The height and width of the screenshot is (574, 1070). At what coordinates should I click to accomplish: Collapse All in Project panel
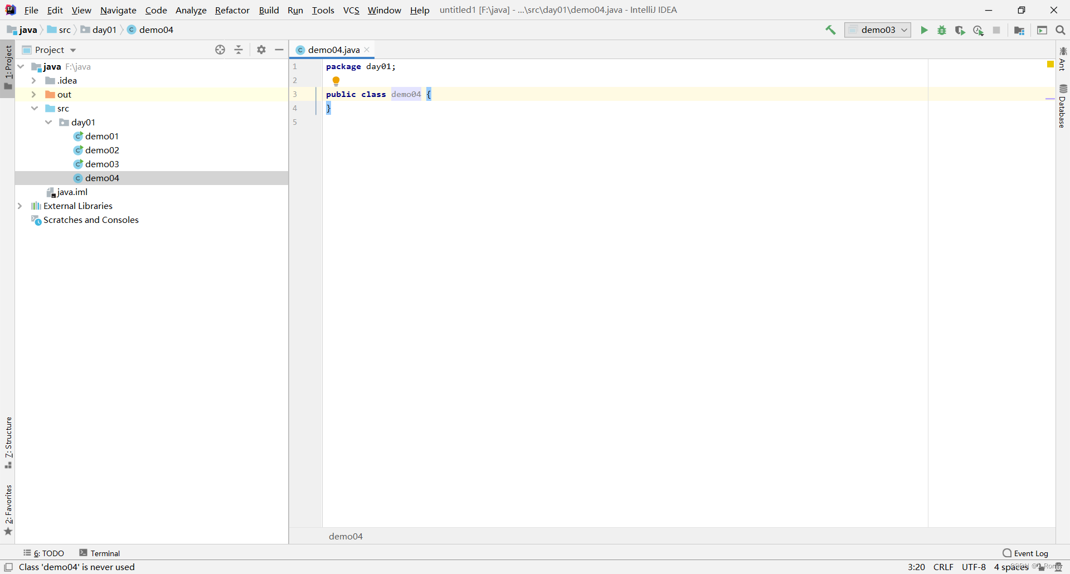click(239, 50)
